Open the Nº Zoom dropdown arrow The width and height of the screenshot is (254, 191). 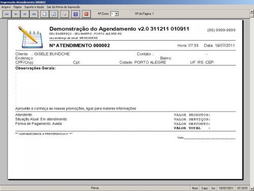coord(116,14)
